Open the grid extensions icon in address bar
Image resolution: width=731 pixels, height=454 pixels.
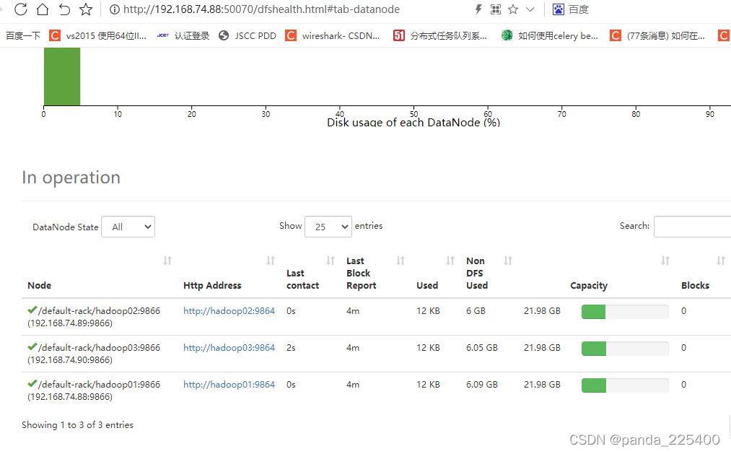pyautogui.click(x=496, y=9)
